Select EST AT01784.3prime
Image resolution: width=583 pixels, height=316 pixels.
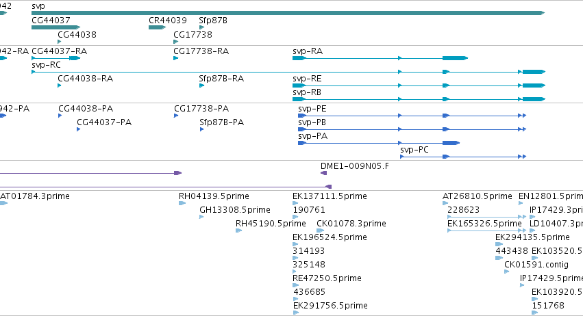click(x=35, y=196)
